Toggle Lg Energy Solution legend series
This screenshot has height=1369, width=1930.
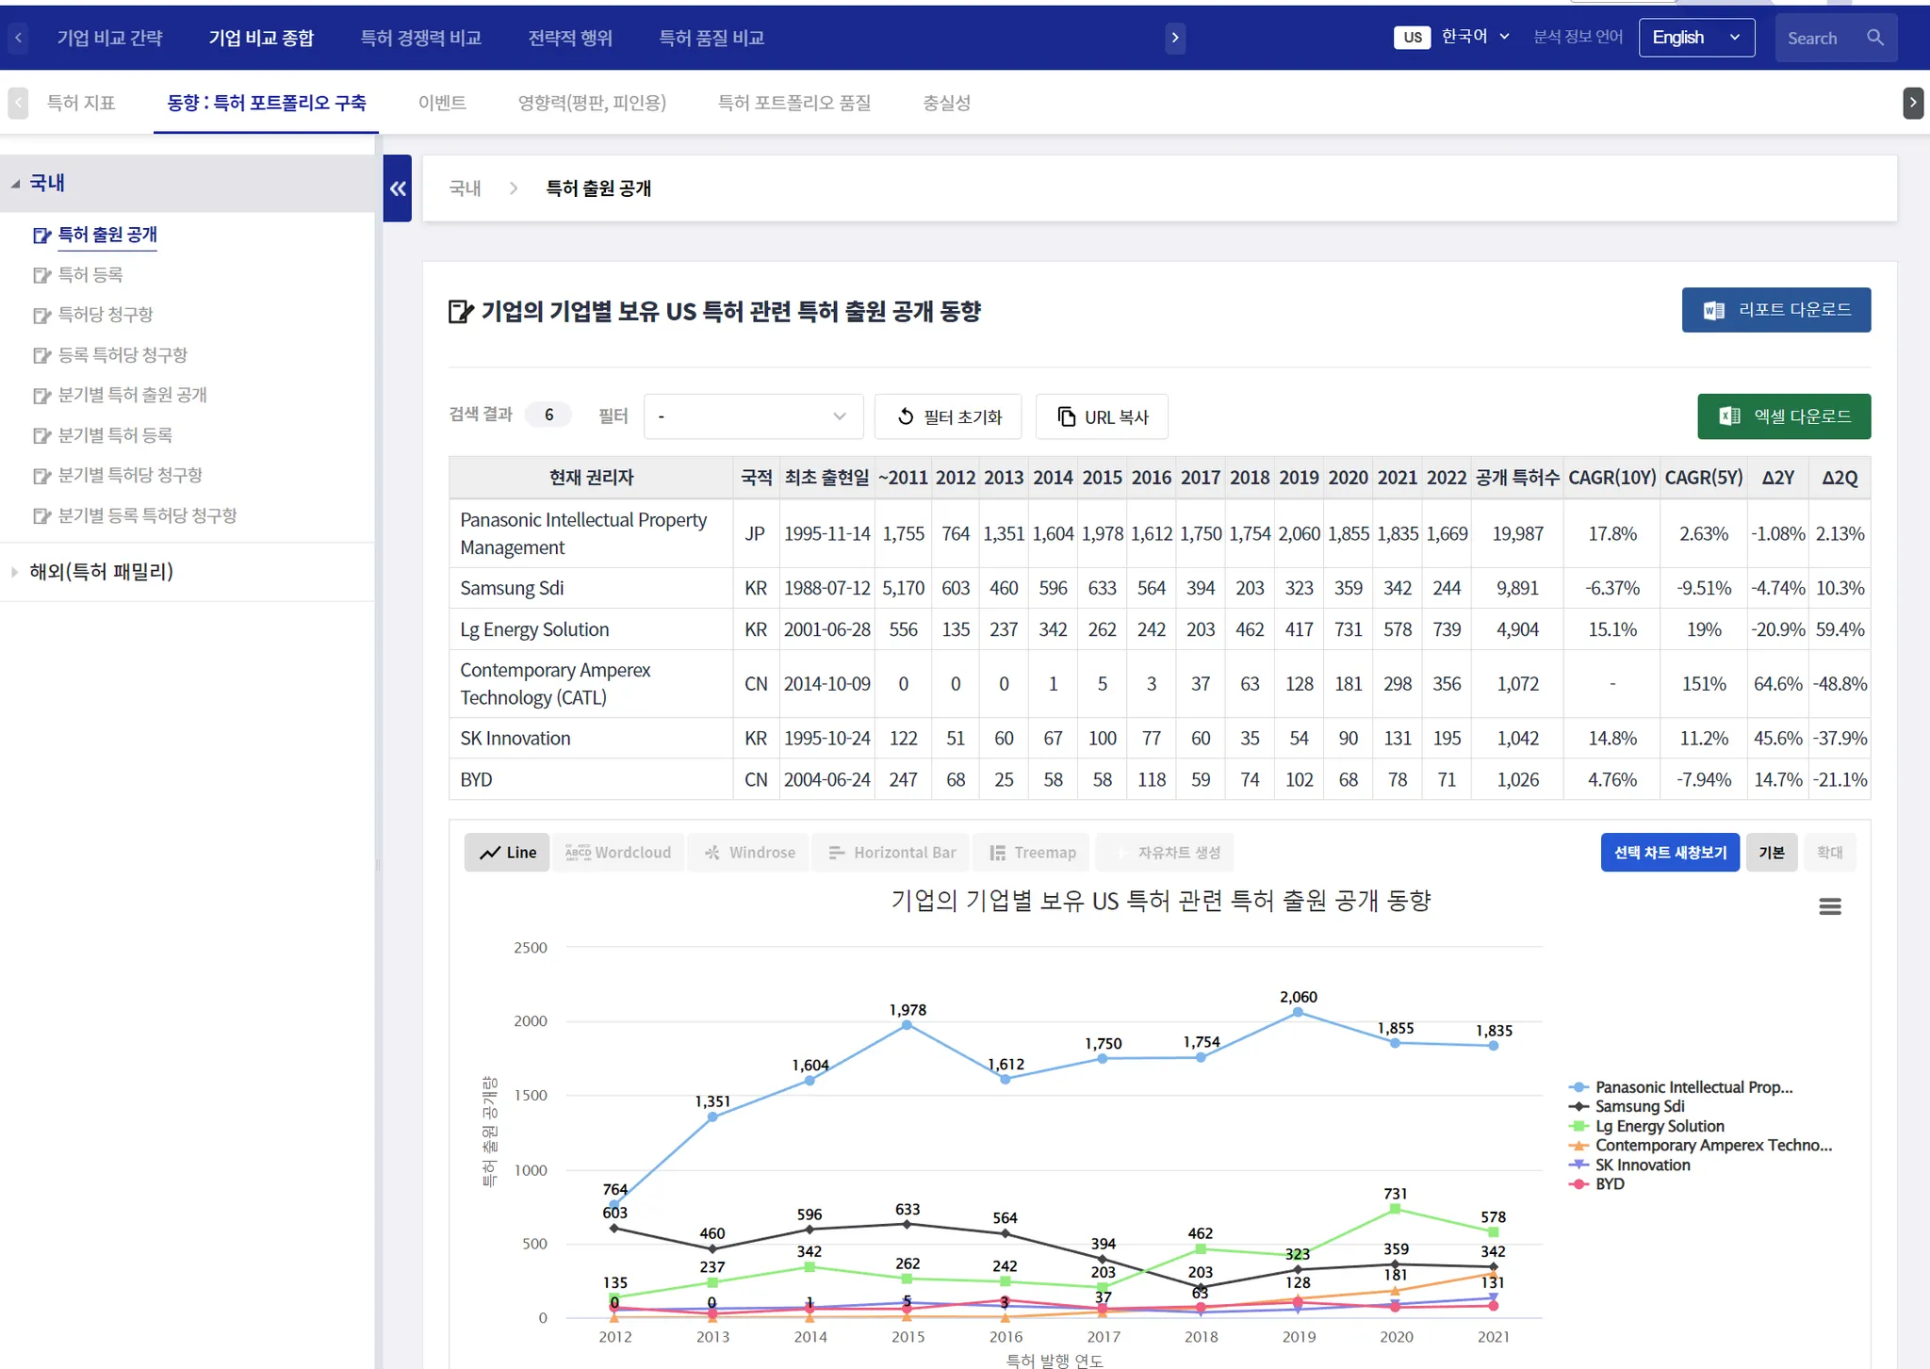pos(1659,1126)
